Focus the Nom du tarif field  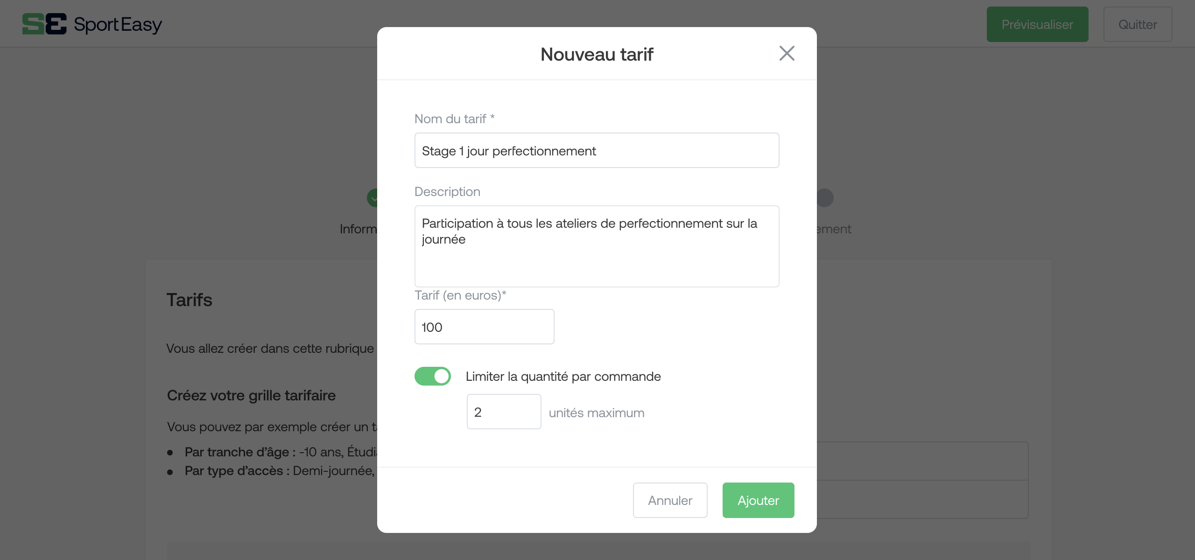(x=597, y=150)
